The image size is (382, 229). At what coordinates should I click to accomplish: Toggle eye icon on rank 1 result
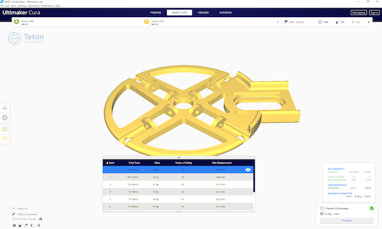click(248, 170)
